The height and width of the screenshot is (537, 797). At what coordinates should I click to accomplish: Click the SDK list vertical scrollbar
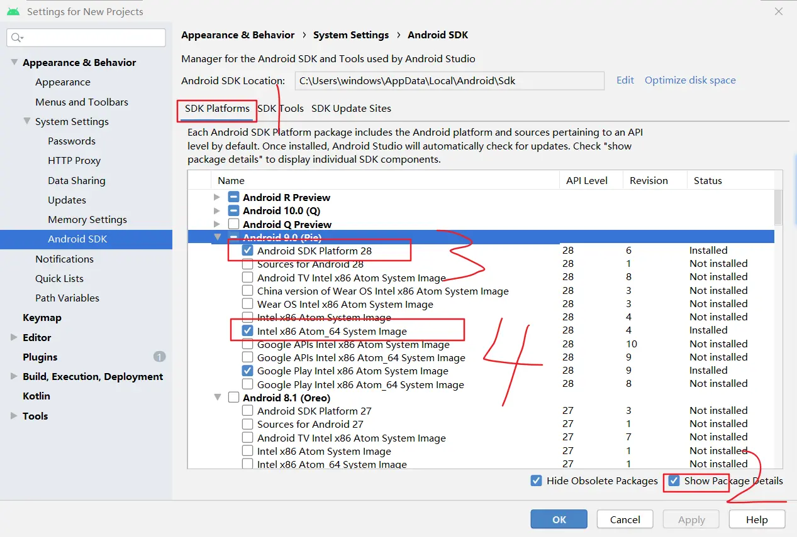pos(778,207)
